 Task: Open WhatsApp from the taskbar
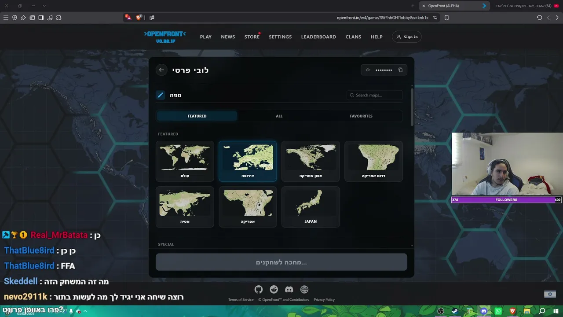498,311
